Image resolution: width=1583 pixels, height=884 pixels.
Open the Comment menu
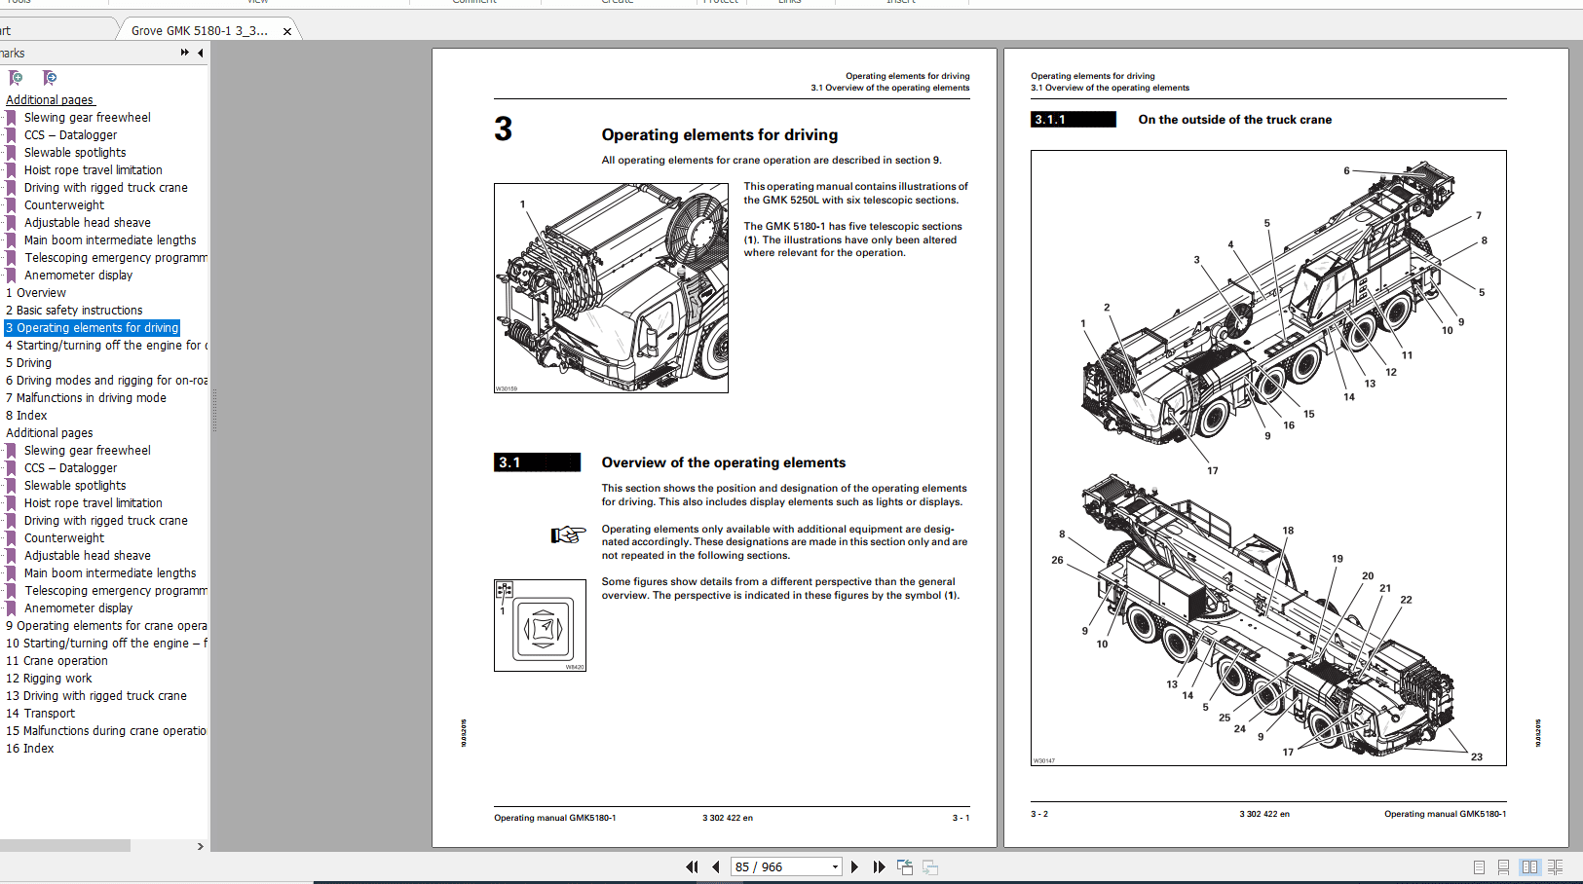pyautogui.click(x=473, y=3)
